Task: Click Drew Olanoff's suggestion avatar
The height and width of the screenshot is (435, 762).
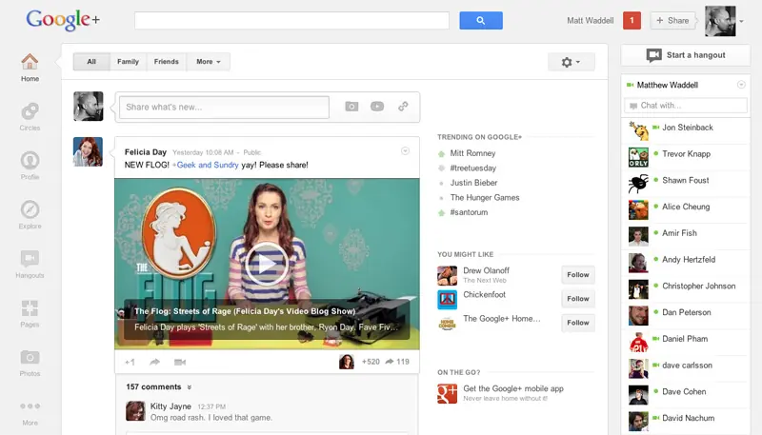Action: [x=447, y=275]
